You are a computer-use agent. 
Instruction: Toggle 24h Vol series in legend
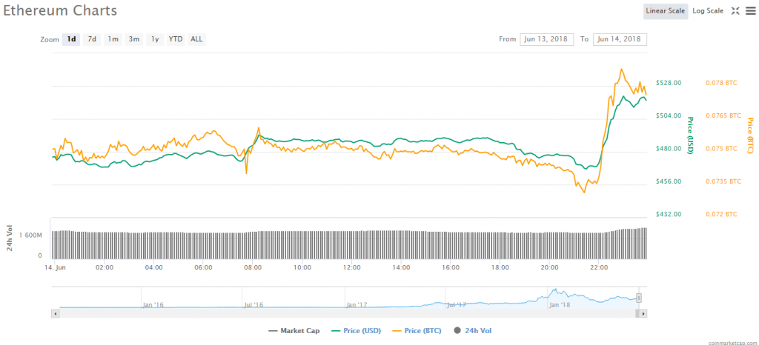[473, 331]
